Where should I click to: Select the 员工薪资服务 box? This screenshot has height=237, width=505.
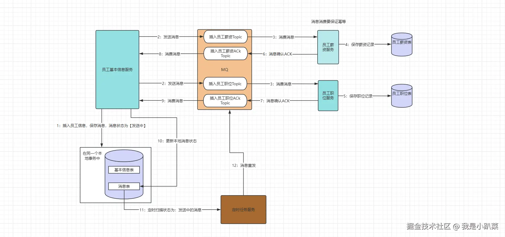tap(328, 47)
